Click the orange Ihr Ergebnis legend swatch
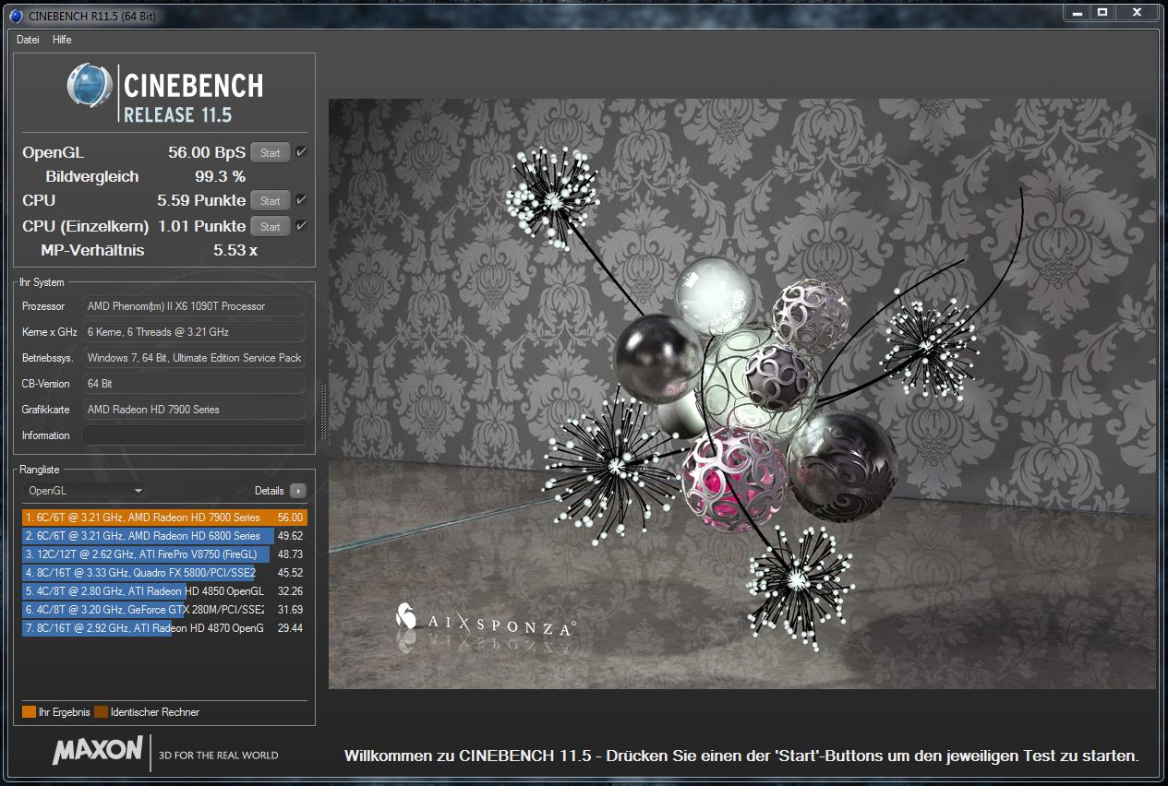The height and width of the screenshot is (786, 1168). [x=29, y=712]
